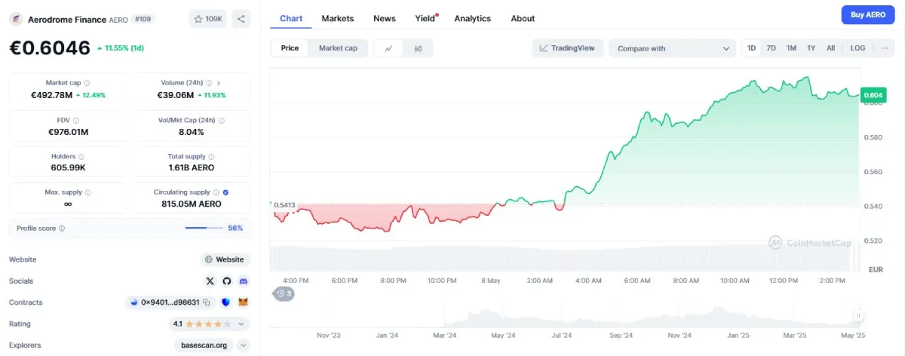Screen dimensions: 905x356
Task: Open the X (Twitter) social link
Action: point(210,281)
